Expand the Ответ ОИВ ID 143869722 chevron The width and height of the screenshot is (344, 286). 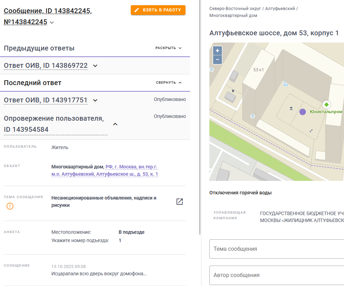pyautogui.click(x=95, y=66)
